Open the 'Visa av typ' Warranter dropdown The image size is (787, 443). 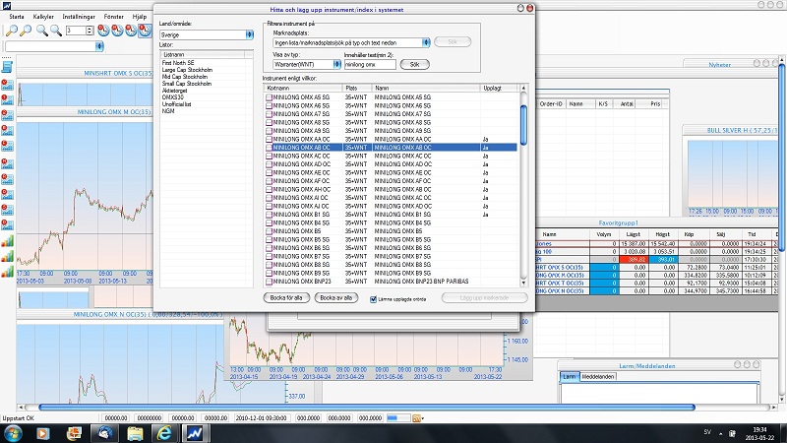[337, 64]
